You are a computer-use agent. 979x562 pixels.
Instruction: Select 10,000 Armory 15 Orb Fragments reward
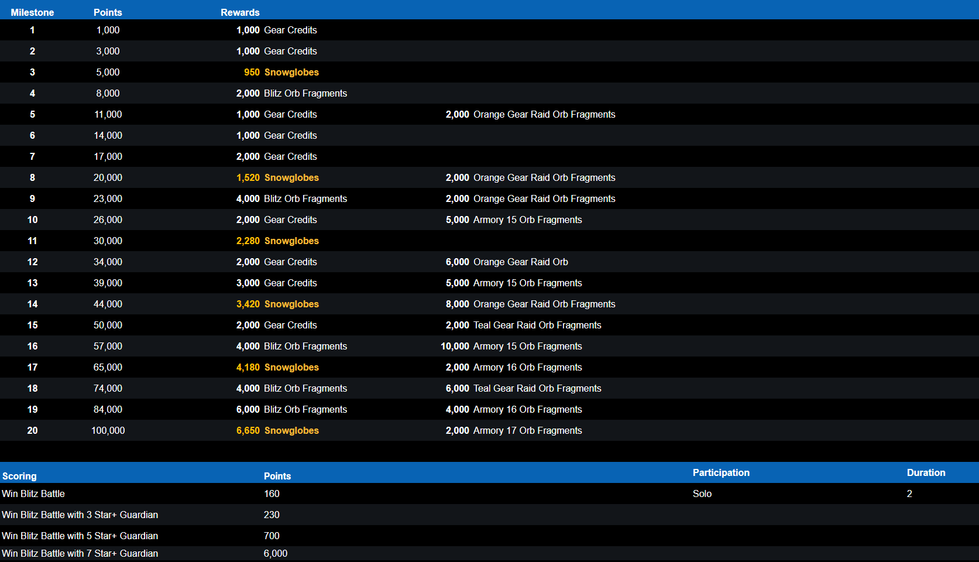(511, 346)
